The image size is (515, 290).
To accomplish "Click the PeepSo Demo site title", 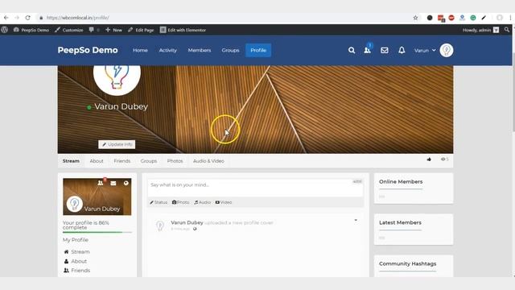I will 88,50.
